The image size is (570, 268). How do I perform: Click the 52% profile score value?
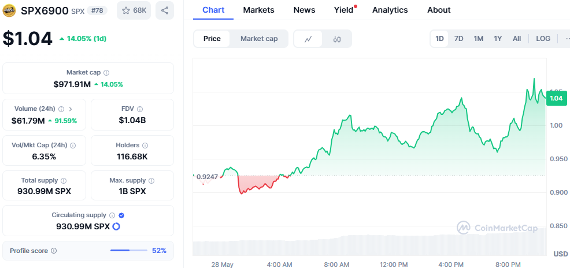159,251
